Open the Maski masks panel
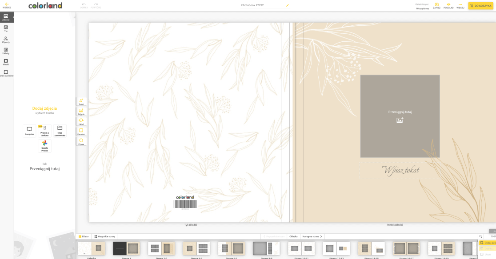This screenshot has height=259, width=496. pos(6,62)
